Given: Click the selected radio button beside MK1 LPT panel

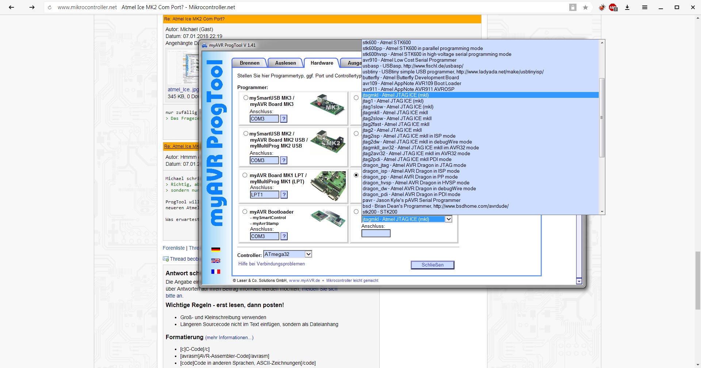Looking at the screenshot, I should pos(356,175).
